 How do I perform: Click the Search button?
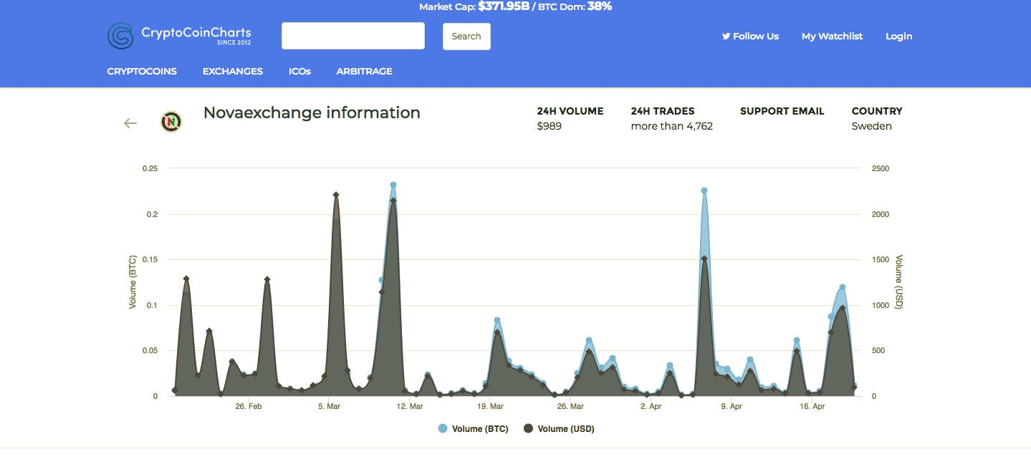tap(466, 37)
